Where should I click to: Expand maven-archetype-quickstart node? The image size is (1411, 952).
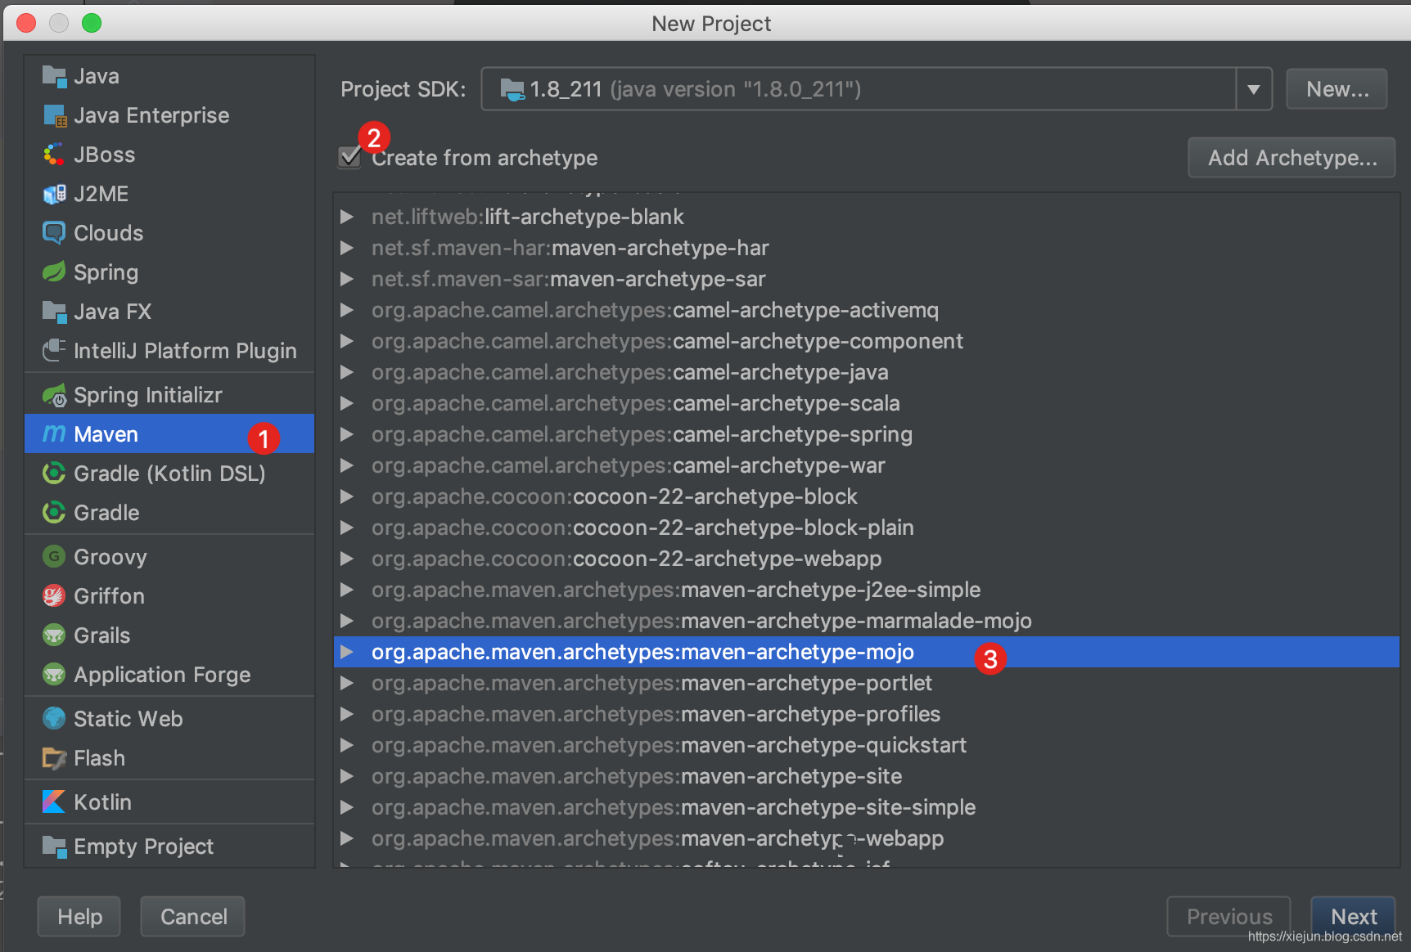pos(347,745)
